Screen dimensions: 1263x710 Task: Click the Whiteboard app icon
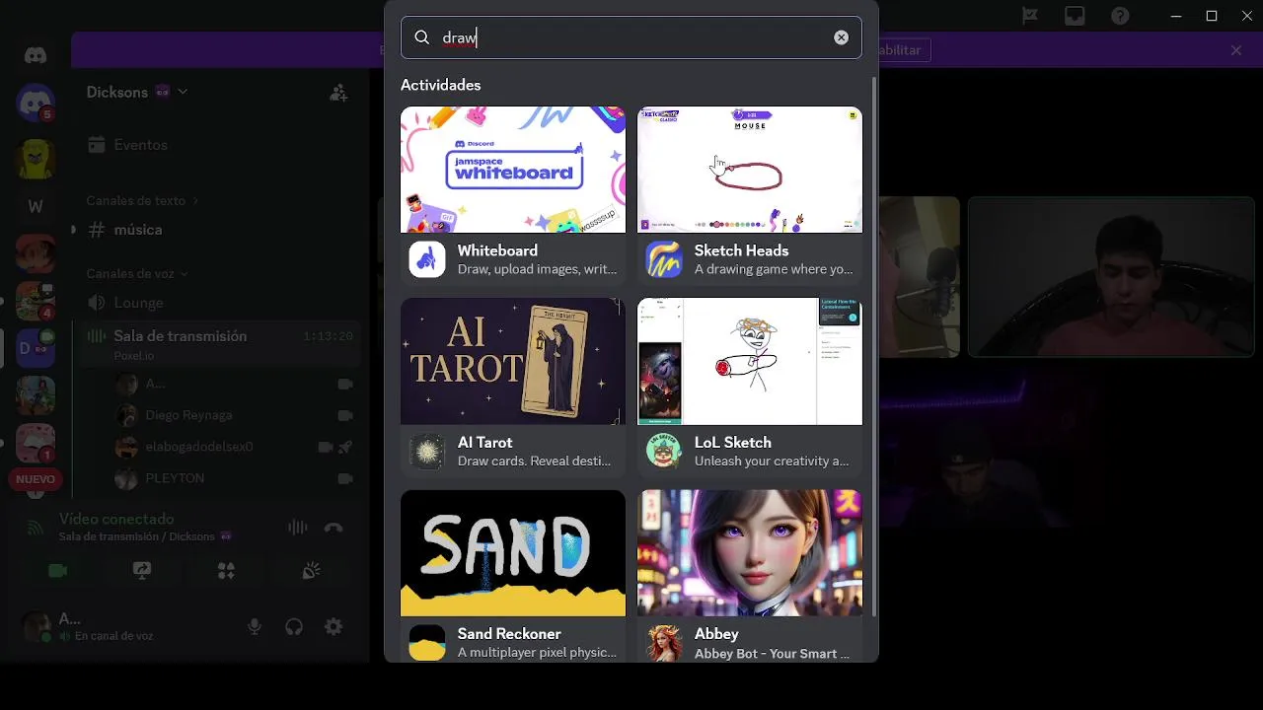pos(427,259)
